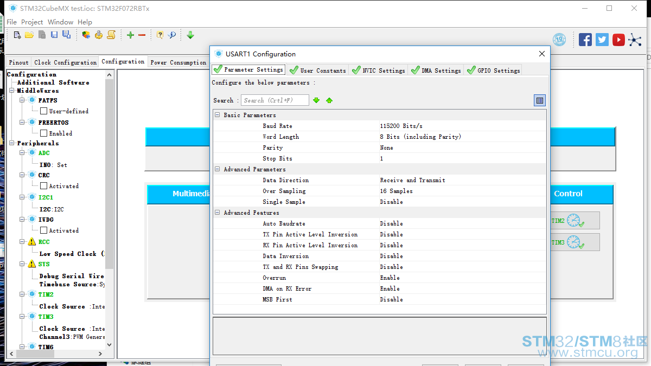Click the yellow question mark help icon
Viewport: 651px width, 366px height.
(x=160, y=35)
